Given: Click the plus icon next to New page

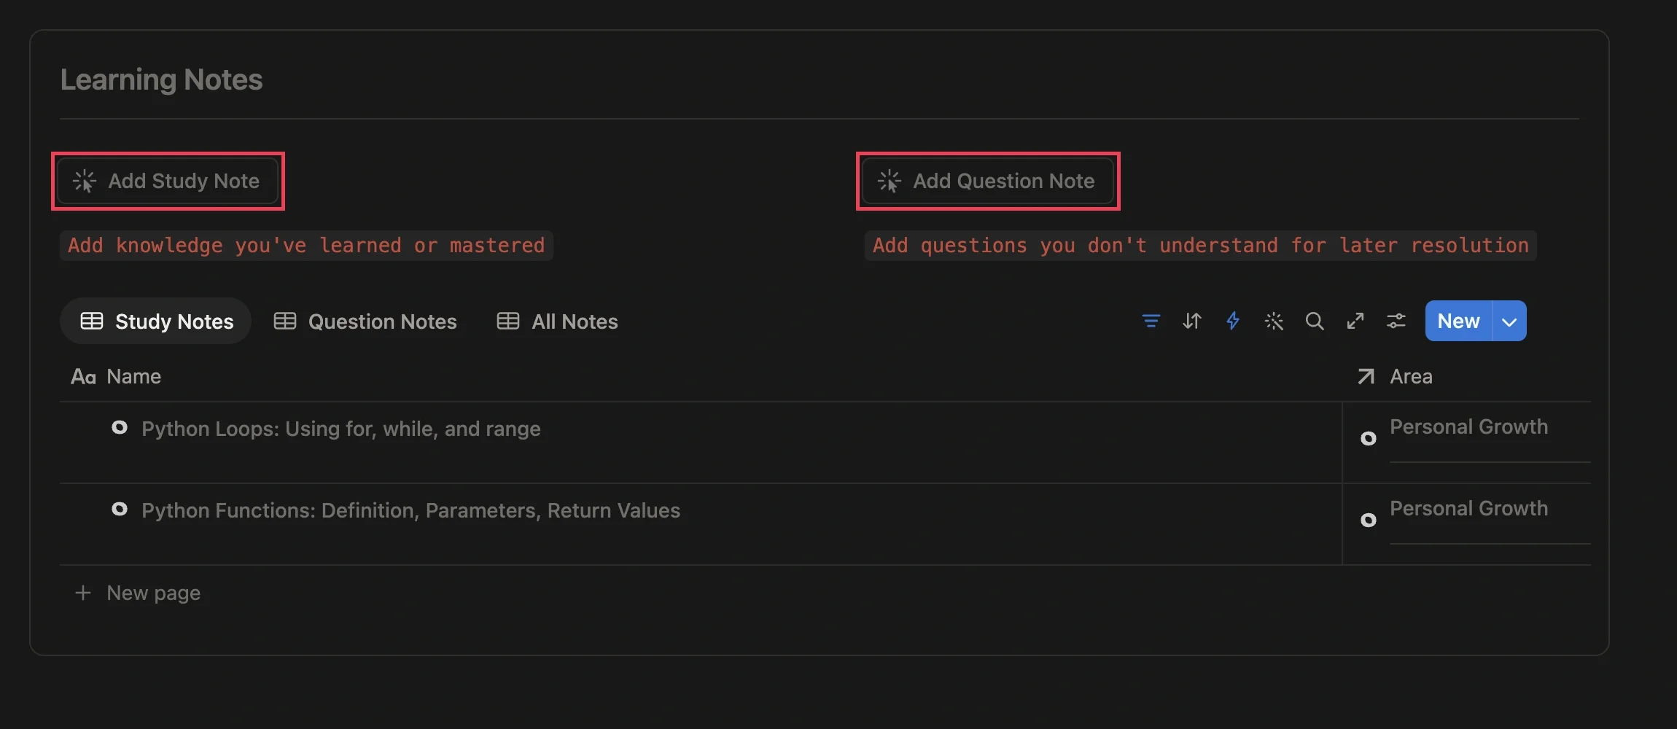Looking at the screenshot, I should [x=83, y=593].
